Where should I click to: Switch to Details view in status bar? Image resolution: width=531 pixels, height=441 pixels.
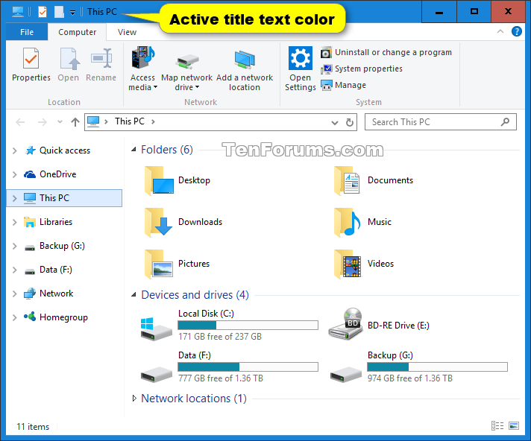click(x=497, y=426)
